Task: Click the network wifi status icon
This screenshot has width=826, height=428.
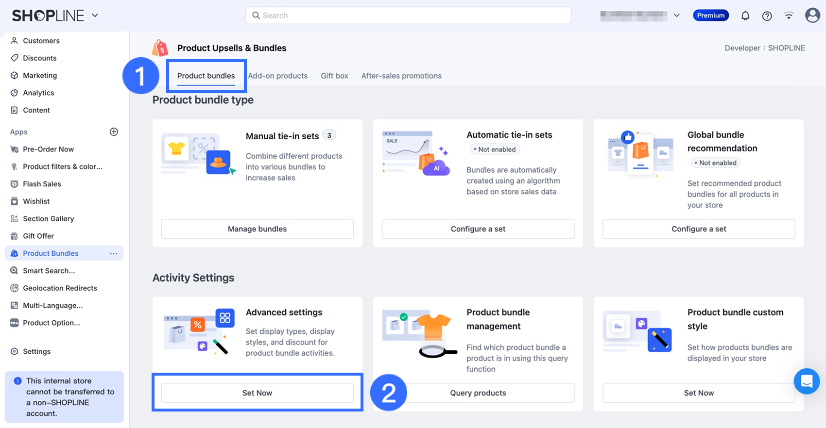Action: tap(789, 16)
